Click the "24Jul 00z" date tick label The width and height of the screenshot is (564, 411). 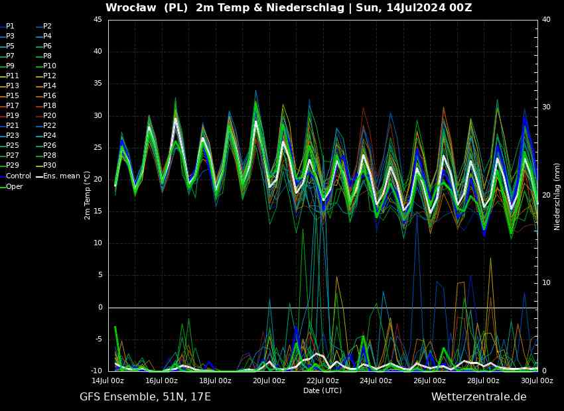point(376,381)
